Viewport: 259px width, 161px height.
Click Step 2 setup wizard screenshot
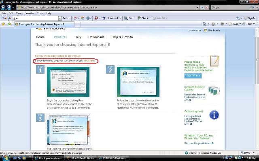tap(138, 82)
